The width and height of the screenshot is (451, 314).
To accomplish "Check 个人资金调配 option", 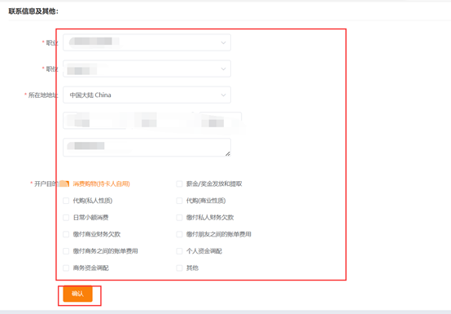I will coord(179,251).
